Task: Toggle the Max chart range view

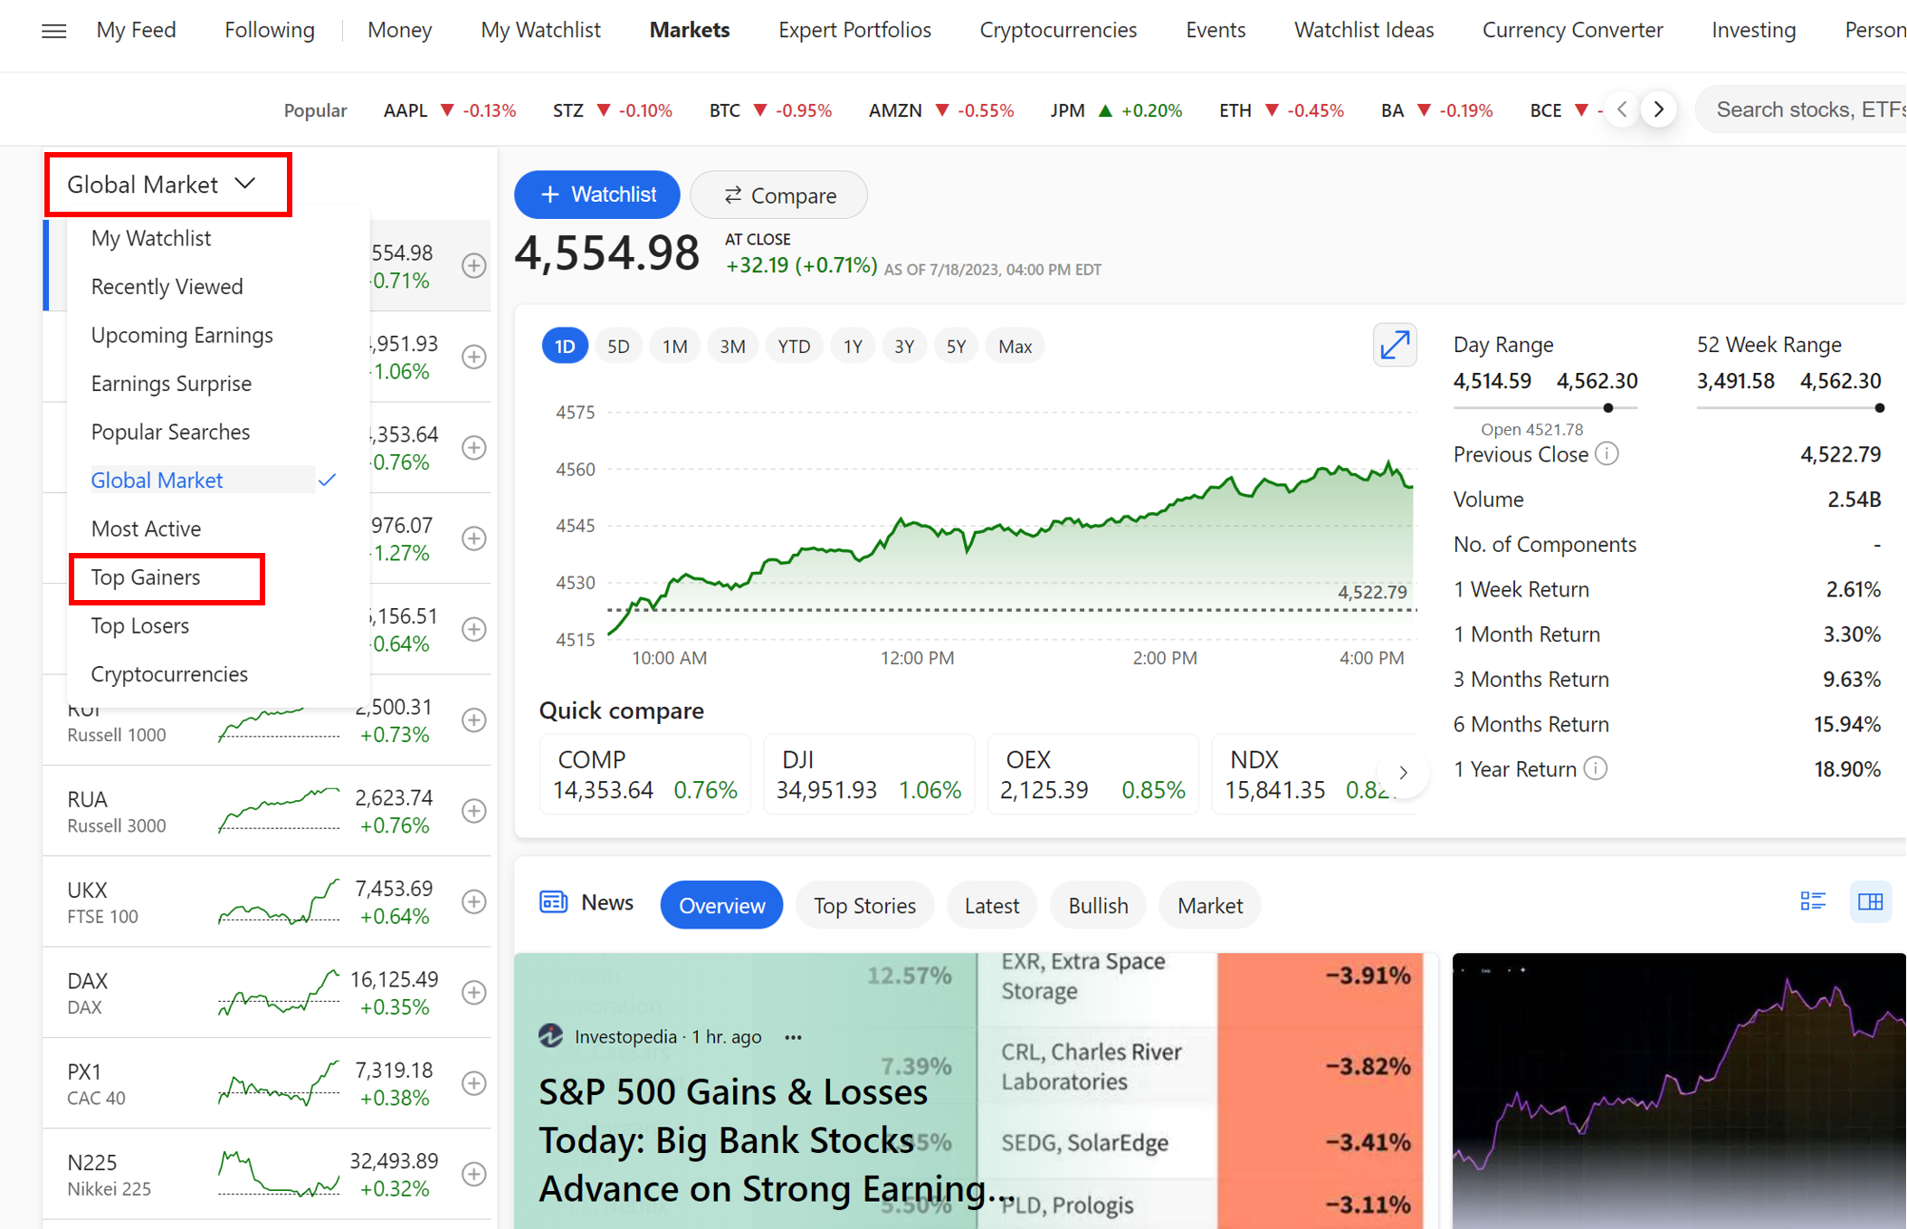Action: (x=1015, y=345)
